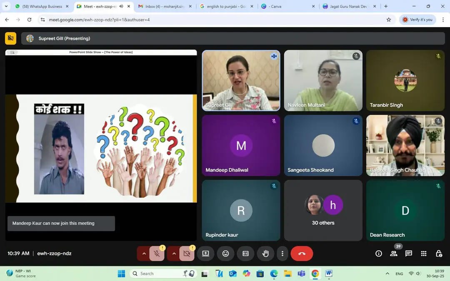450x281 pixels.
Task: Expand audio settings arrow beside microphone
Action: pyautogui.click(x=144, y=254)
